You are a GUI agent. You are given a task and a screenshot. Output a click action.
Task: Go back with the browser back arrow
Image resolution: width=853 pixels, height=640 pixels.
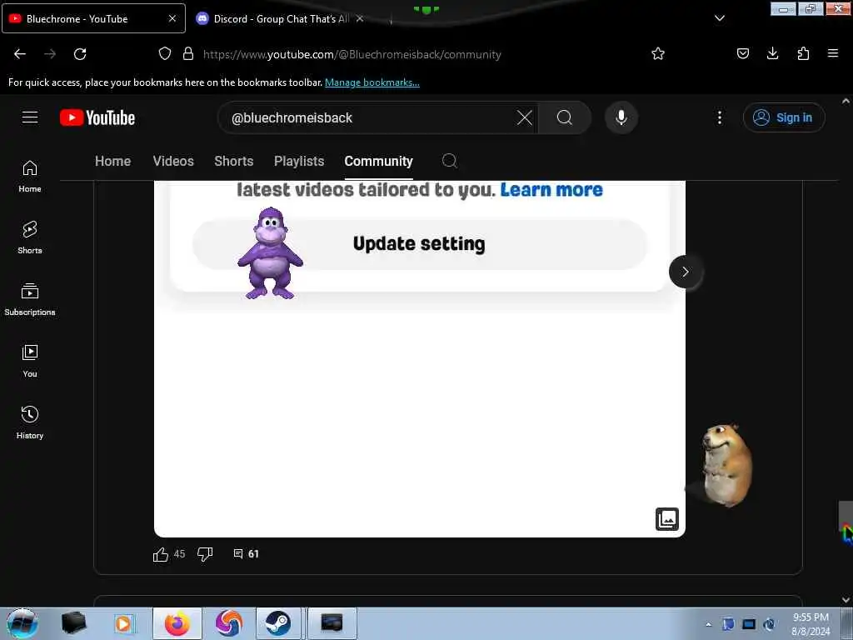20,54
